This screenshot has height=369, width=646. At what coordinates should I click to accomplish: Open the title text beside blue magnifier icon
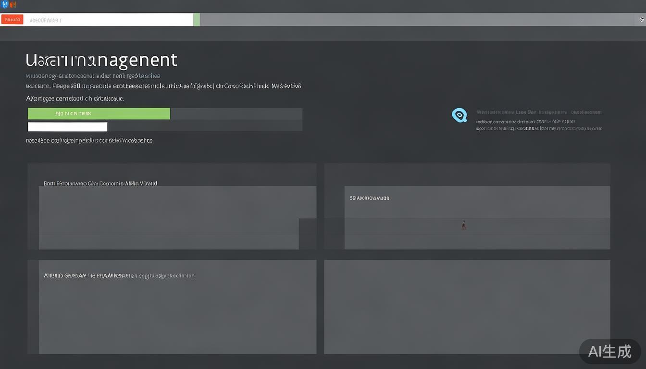(538, 112)
